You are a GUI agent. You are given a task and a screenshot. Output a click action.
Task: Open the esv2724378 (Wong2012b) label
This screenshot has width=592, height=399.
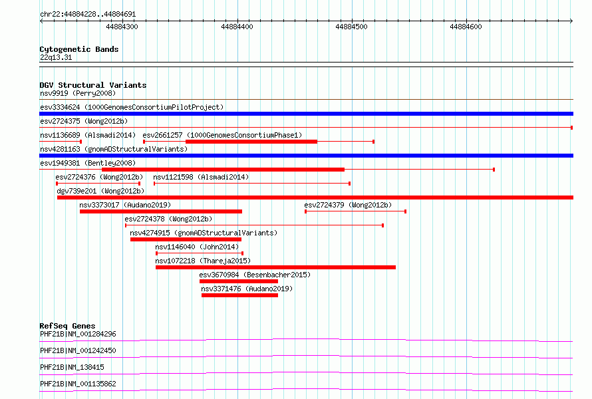pos(168,219)
